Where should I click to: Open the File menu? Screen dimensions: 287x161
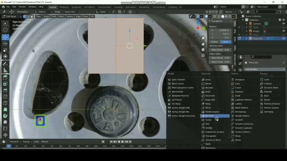(8, 7)
